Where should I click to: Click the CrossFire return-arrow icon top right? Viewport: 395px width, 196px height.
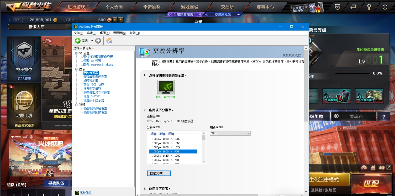click(x=353, y=7)
